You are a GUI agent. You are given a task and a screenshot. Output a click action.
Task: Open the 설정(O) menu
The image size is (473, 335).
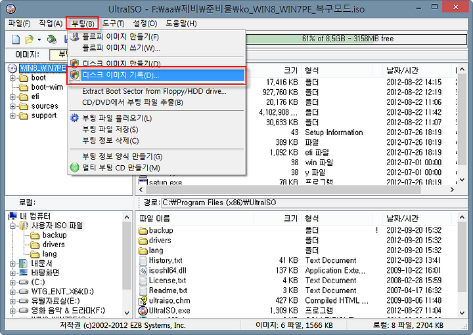[145, 23]
